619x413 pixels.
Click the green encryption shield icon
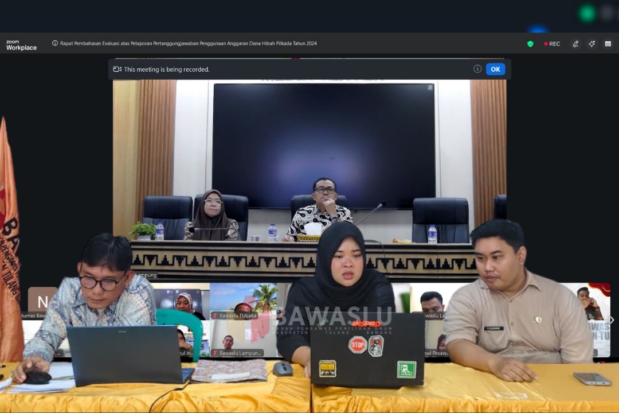(x=530, y=44)
